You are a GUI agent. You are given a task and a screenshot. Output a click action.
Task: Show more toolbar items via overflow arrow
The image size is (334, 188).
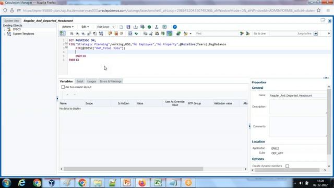(x=329, y=33)
